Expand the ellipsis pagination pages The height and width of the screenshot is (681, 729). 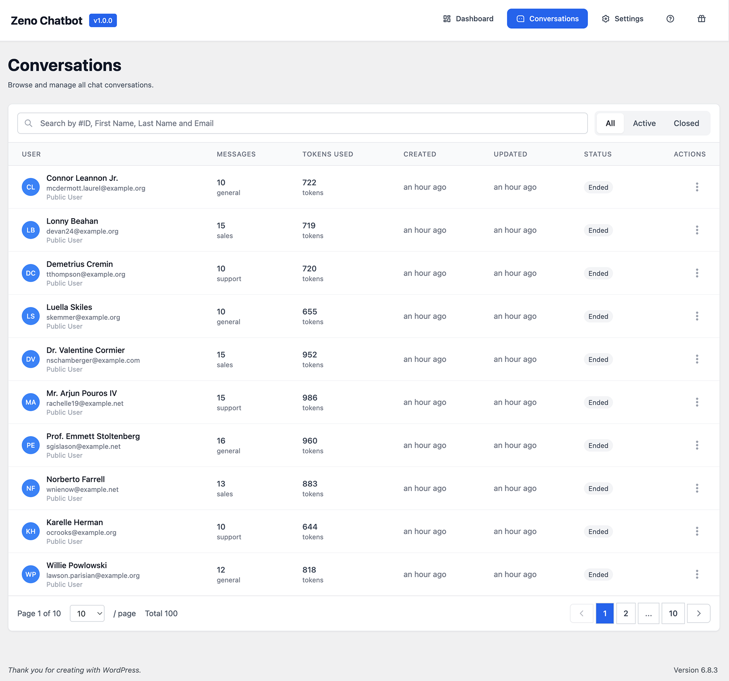coord(648,614)
